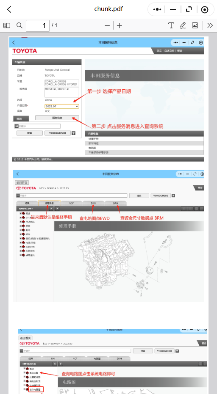This screenshot has width=217, height=394.
Task: Switch to the EWD tab
Action: [94, 203]
